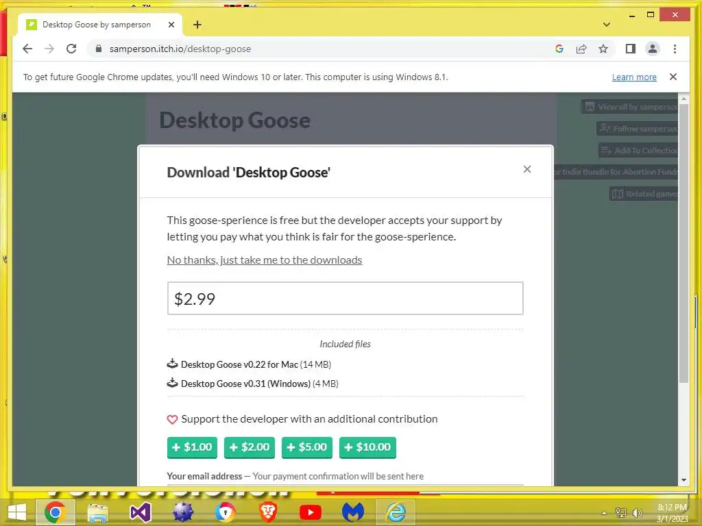Screen dimensions: 702x526
Task: Click scrollbar up arrow
Action: pyautogui.click(x=683, y=97)
